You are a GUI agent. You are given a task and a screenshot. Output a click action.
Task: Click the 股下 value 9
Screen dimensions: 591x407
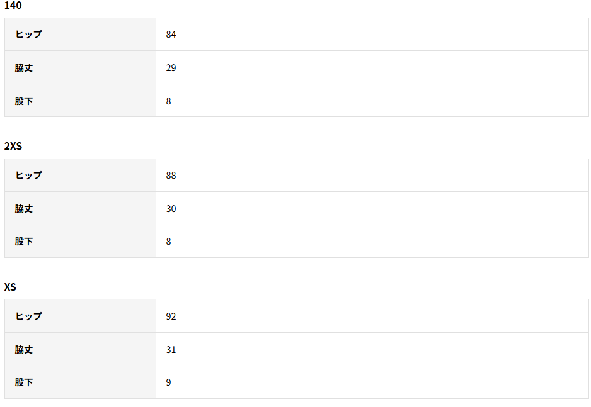coord(168,382)
